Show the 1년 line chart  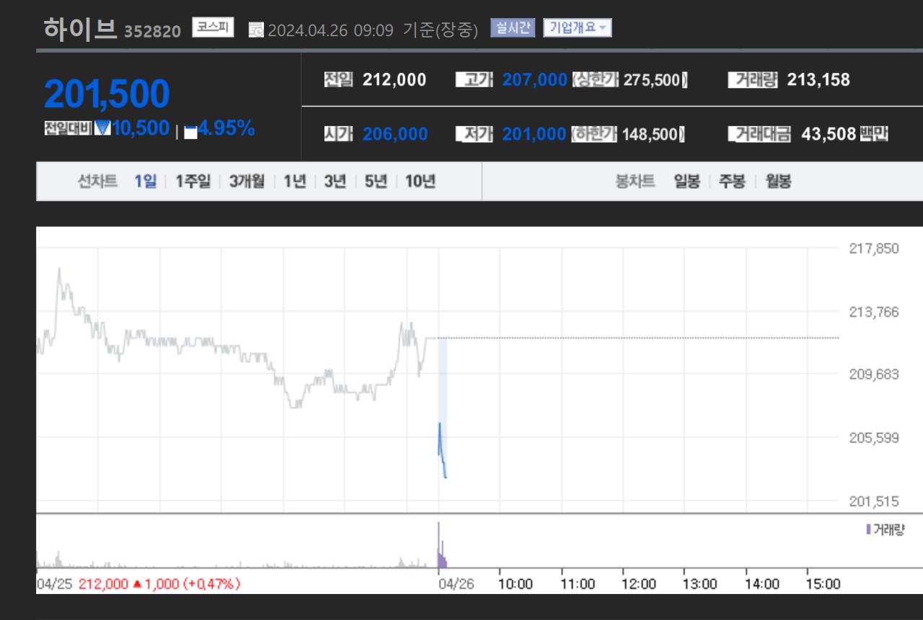pyautogui.click(x=295, y=182)
